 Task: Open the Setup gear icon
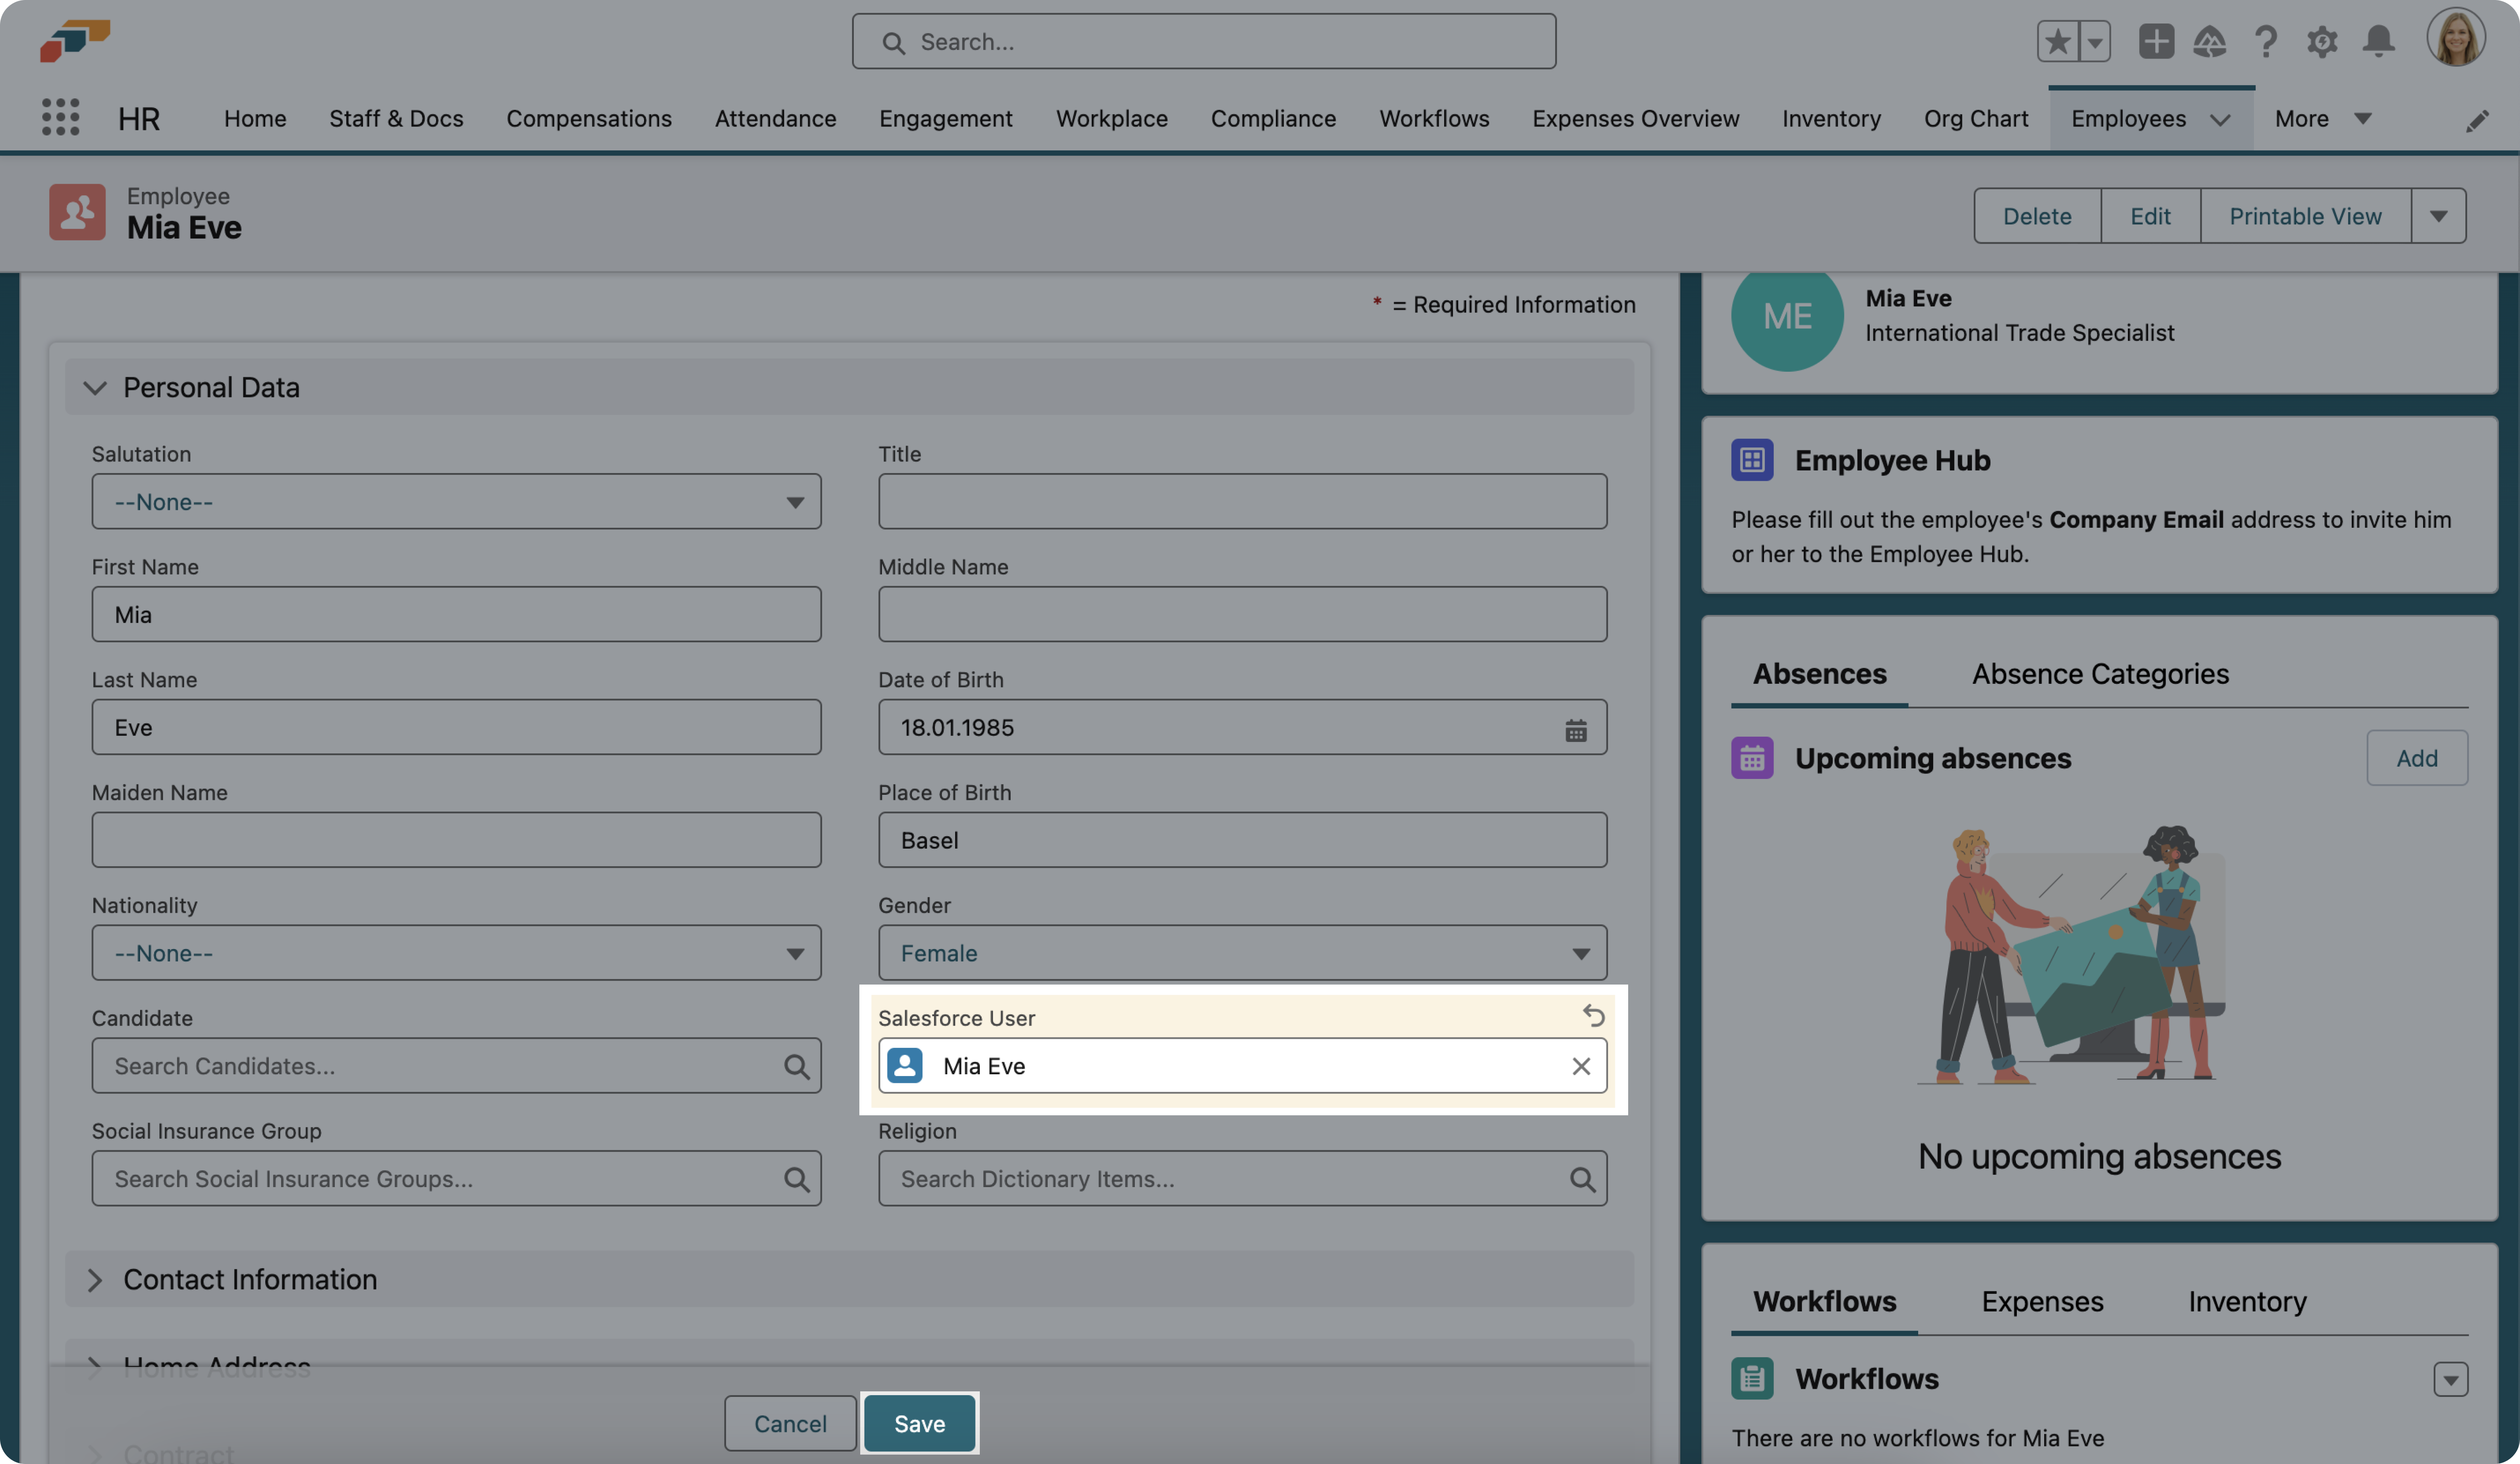click(x=2321, y=41)
